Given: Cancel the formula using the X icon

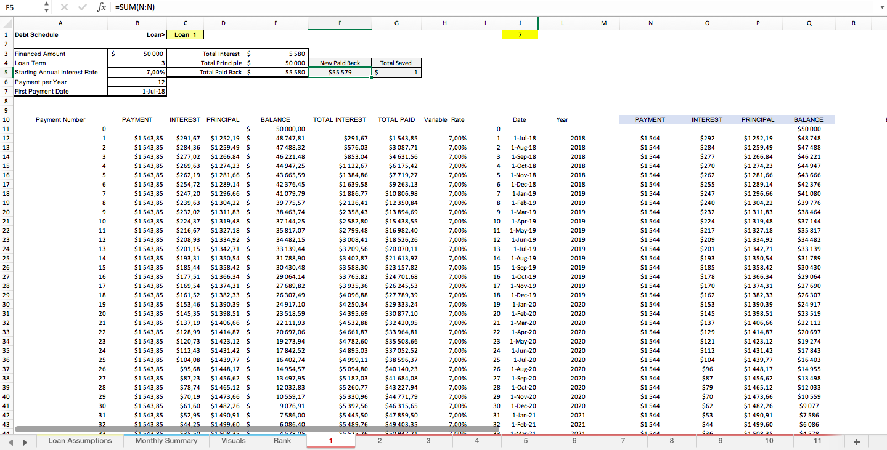Looking at the screenshot, I should click(x=64, y=7).
